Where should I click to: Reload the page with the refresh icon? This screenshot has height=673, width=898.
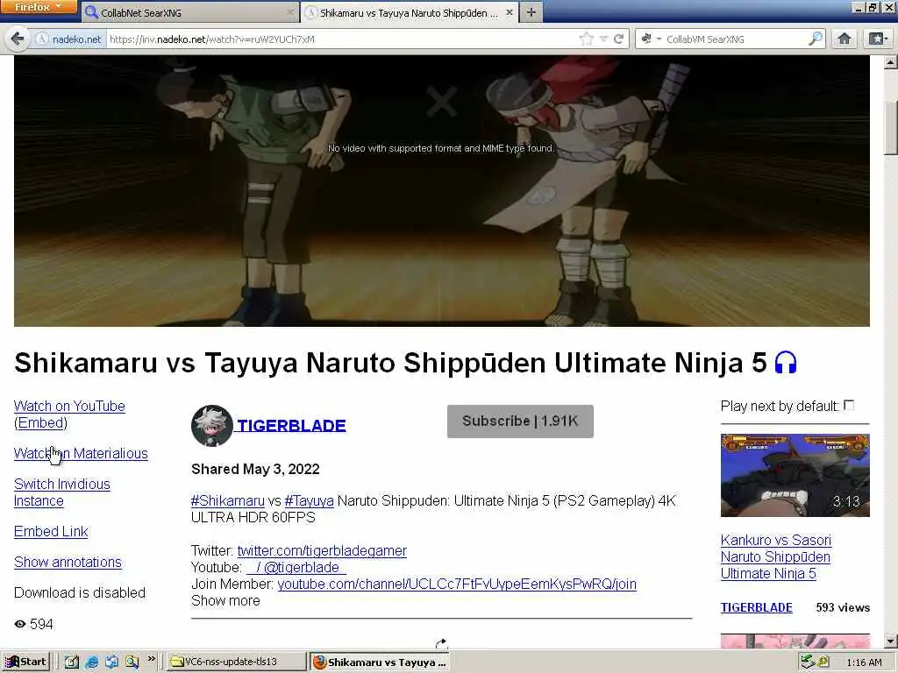tap(619, 39)
